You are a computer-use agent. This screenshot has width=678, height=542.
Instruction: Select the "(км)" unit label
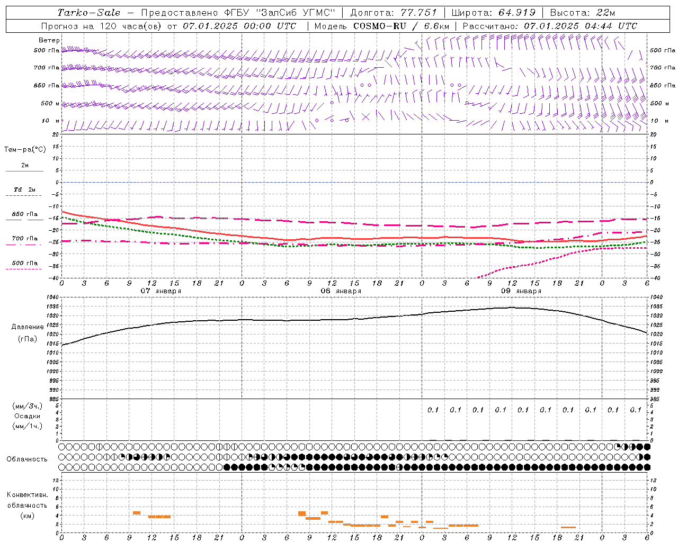28,516
